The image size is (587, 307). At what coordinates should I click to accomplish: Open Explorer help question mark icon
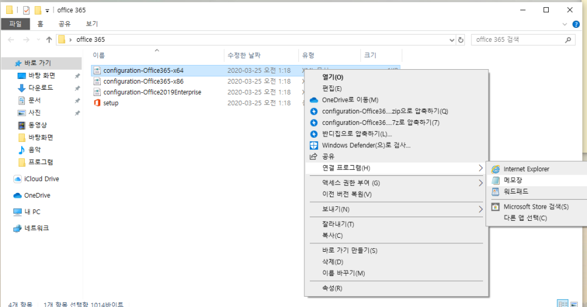click(x=576, y=24)
